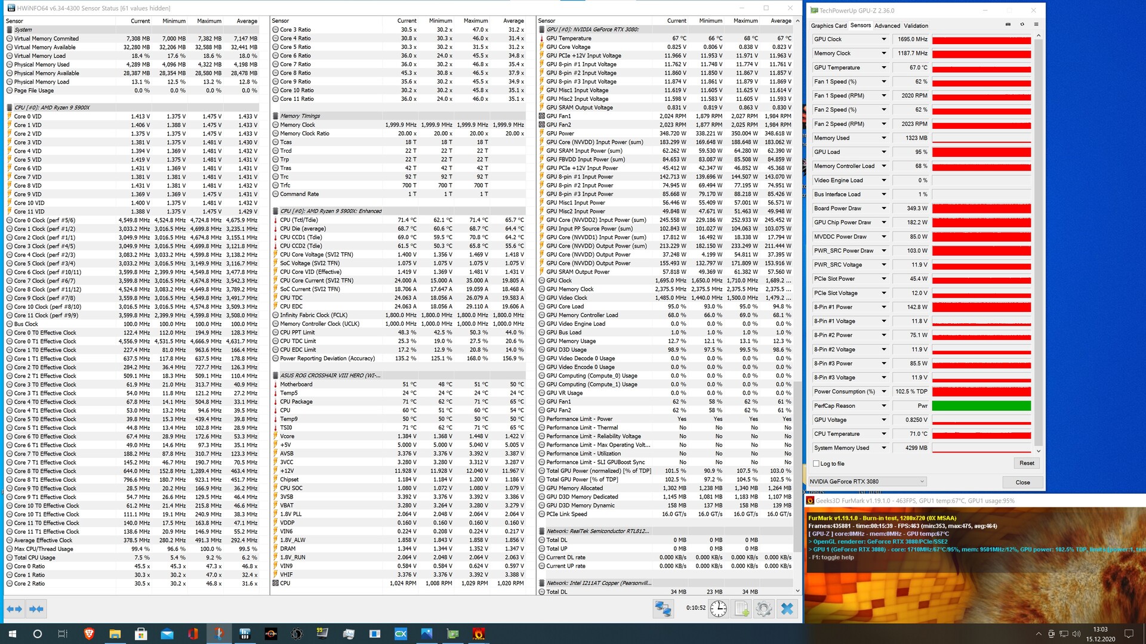Viewport: 1146px width, 644px height.
Task: Open GPU-Z hamburger menu icon
Action: click(1036, 24)
